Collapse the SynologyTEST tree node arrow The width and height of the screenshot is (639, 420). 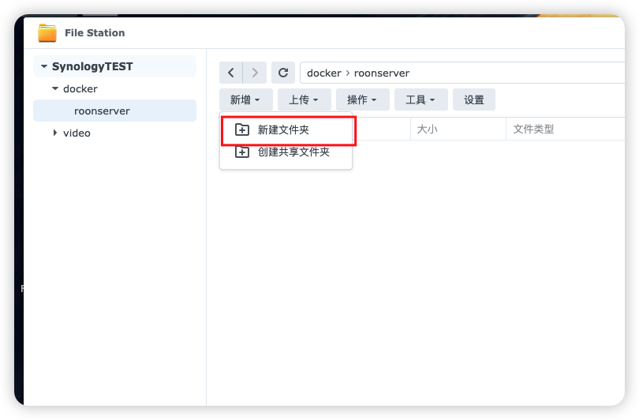(44, 67)
